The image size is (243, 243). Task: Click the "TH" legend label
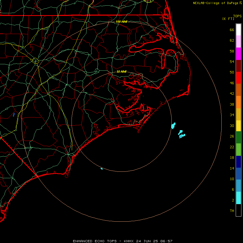pyautogui.click(x=232, y=211)
